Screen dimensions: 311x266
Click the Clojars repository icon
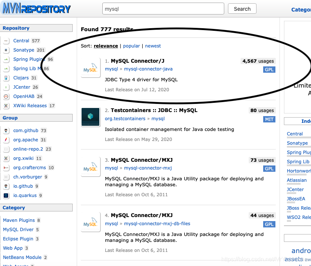[x=6, y=78]
